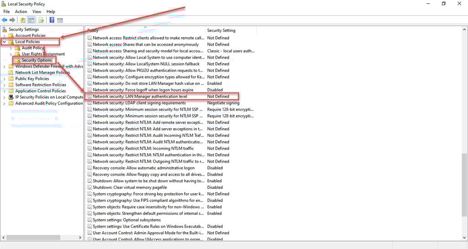Expand the Account Policies tree node
Image resolution: width=468 pixels, height=249 pixels.
click(x=5, y=36)
